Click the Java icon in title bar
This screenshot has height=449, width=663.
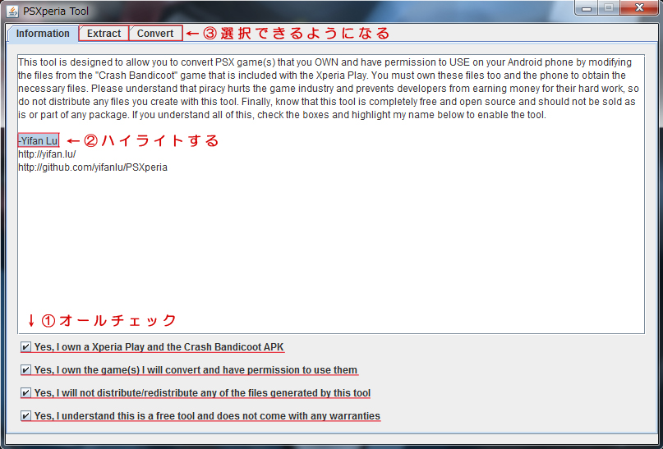pyautogui.click(x=12, y=11)
